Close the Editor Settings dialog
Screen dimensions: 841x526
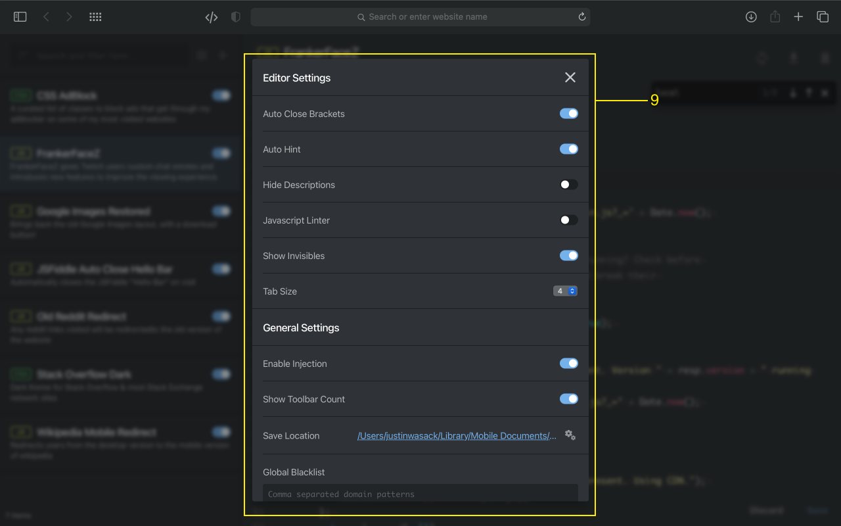pos(570,77)
